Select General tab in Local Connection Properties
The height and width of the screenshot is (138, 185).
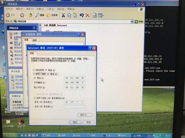[26, 40]
